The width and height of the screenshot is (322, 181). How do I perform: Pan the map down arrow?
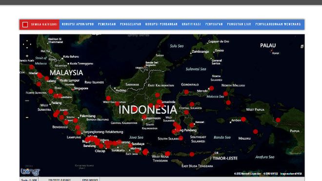pyautogui.click(x=27, y=48)
